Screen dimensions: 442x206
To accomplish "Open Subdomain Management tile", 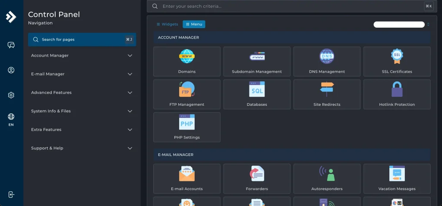I will point(257,61).
